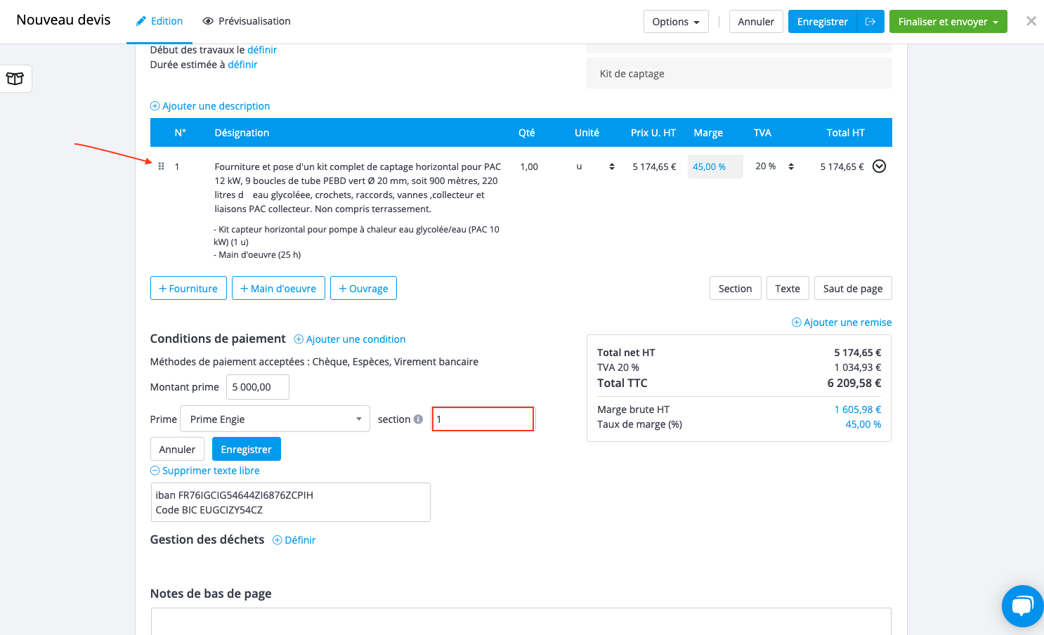Close the Nouveau devis window
Screen dimensions: 1044x635
pyautogui.click(x=1031, y=21)
